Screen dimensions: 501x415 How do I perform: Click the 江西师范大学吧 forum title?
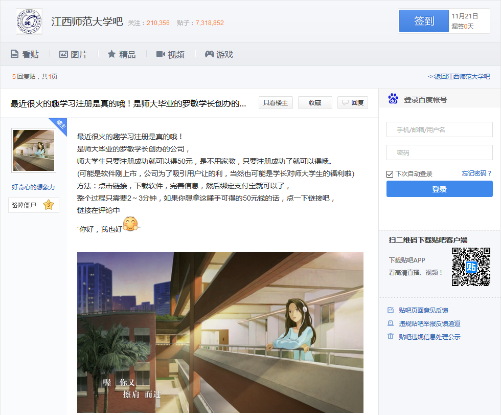point(87,21)
